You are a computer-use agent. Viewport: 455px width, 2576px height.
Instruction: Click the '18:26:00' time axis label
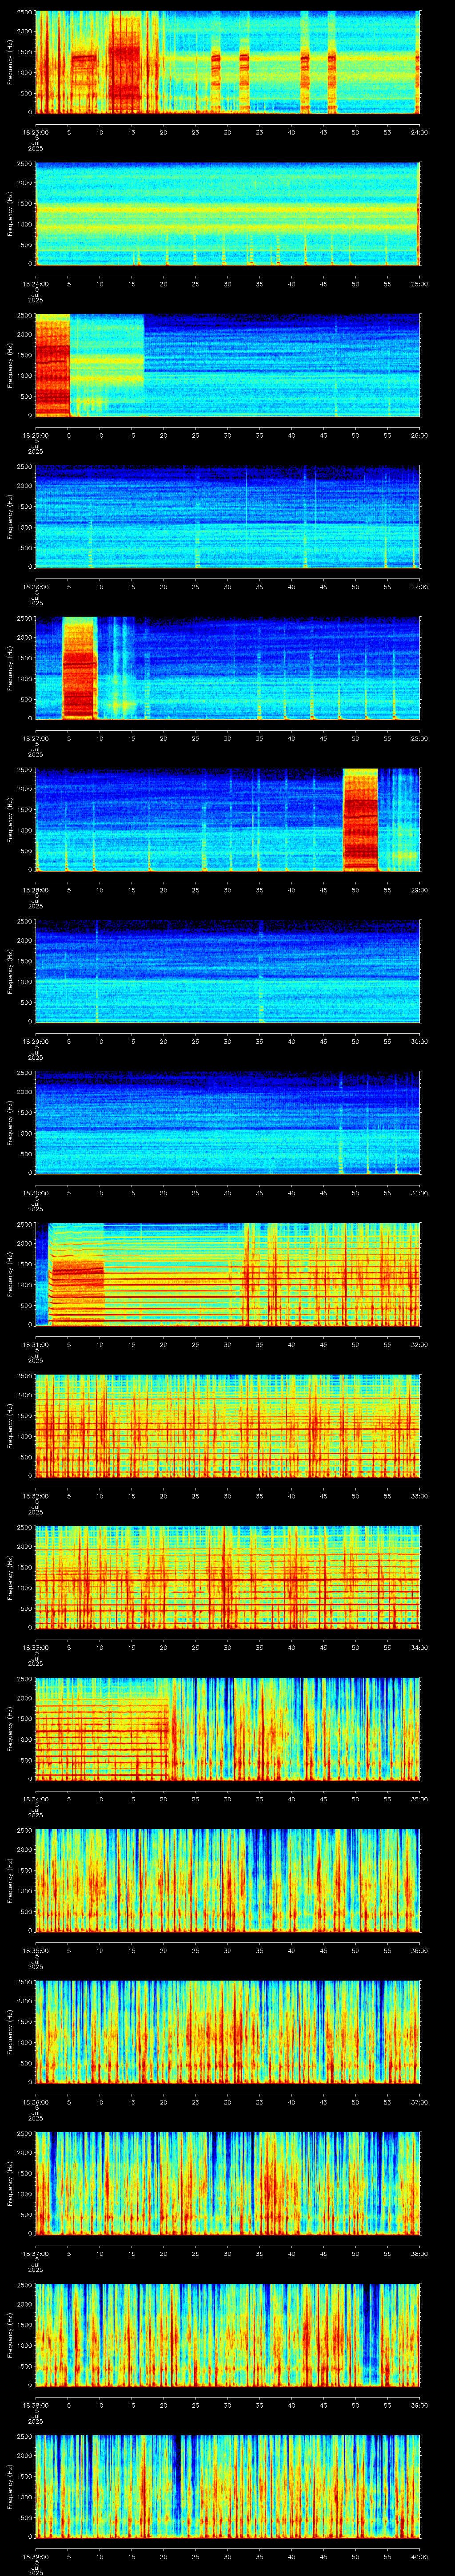(35, 586)
